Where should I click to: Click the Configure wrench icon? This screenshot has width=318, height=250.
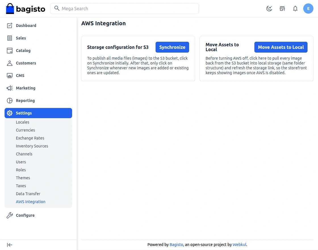10,215
